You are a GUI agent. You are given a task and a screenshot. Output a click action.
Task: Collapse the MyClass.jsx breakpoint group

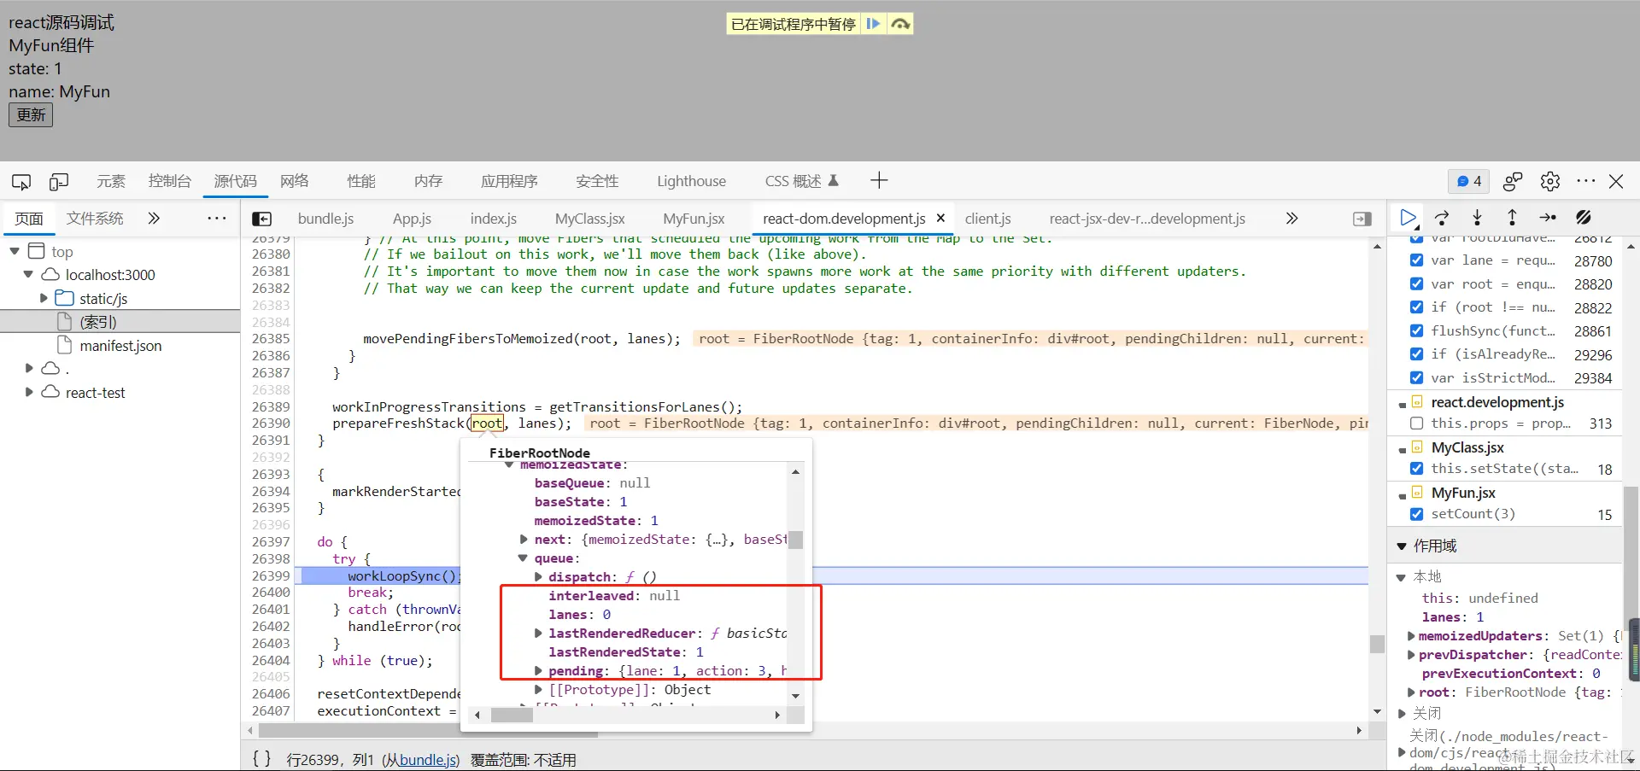pyautogui.click(x=1403, y=449)
